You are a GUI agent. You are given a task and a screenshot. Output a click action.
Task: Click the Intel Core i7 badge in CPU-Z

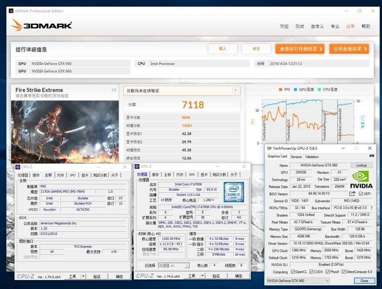tap(233, 192)
